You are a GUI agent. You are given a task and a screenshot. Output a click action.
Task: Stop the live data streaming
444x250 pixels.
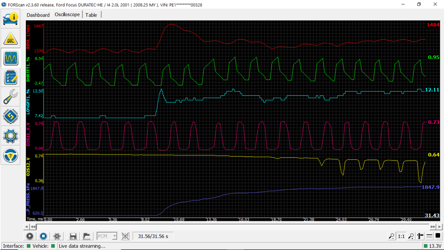tap(43, 236)
